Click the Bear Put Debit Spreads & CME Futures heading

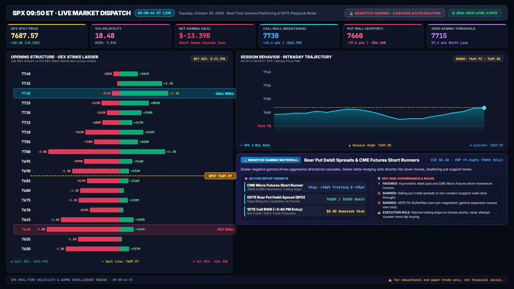pyautogui.click(x=362, y=160)
